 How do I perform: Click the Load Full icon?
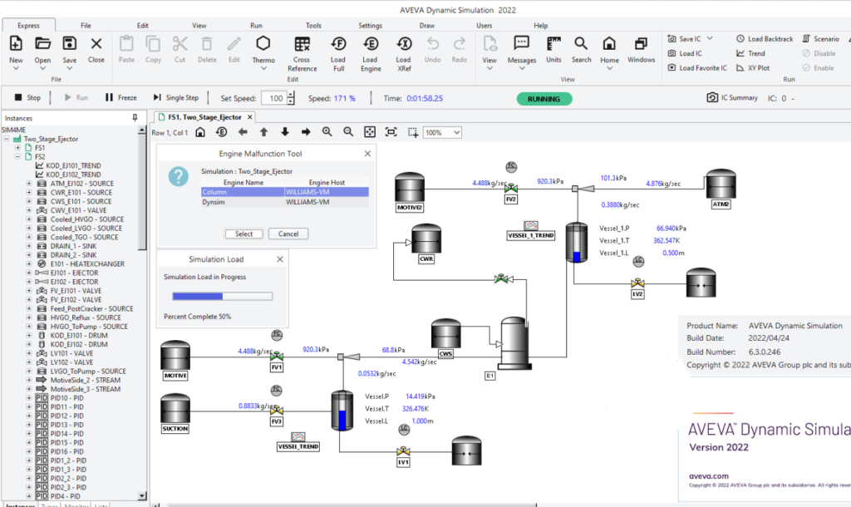tap(338, 43)
